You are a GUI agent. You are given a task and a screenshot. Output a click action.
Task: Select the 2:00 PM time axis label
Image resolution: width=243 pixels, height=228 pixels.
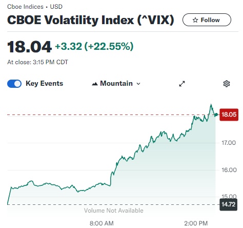point(196,223)
